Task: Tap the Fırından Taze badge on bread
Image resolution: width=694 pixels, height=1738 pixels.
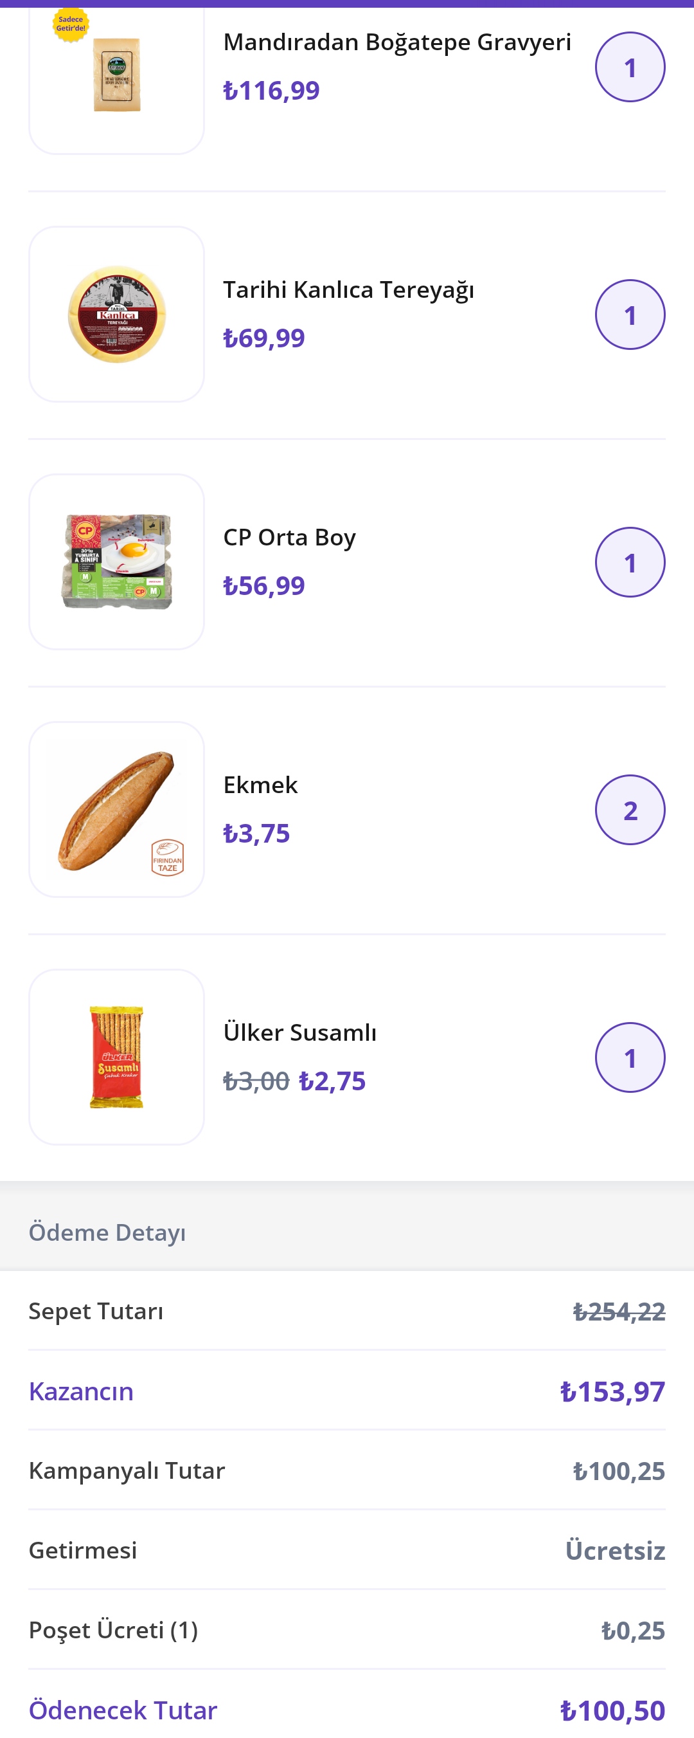Action: pos(168,857)
